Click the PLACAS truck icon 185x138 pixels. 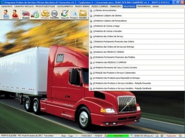(x=26, y=14)
